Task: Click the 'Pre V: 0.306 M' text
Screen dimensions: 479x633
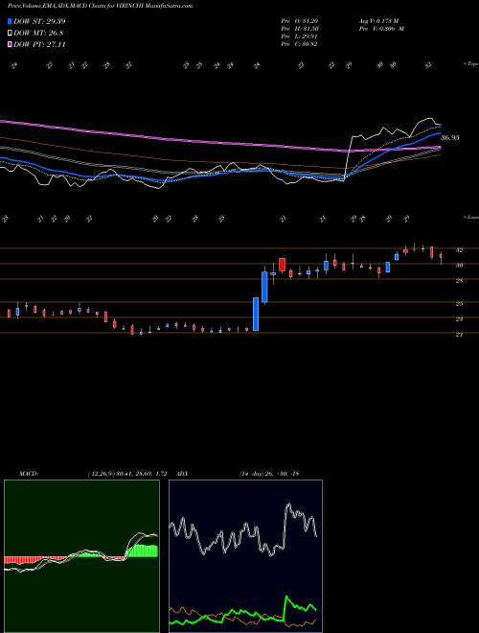Action: click(381, 29)
